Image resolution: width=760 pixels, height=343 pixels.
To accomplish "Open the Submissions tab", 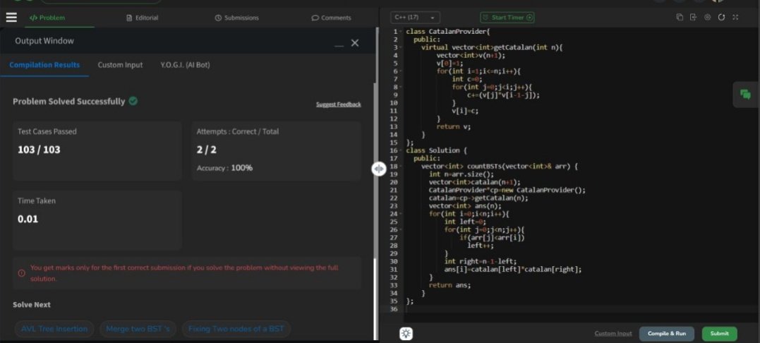I will [x=236, y=18].
